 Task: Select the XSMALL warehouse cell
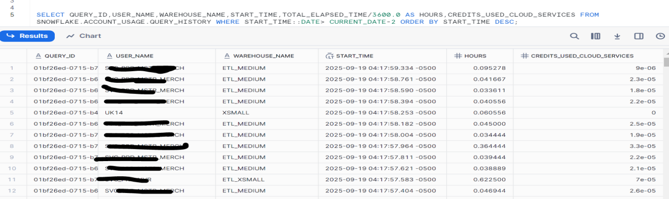pyautogui.click(x=267, y=113)
